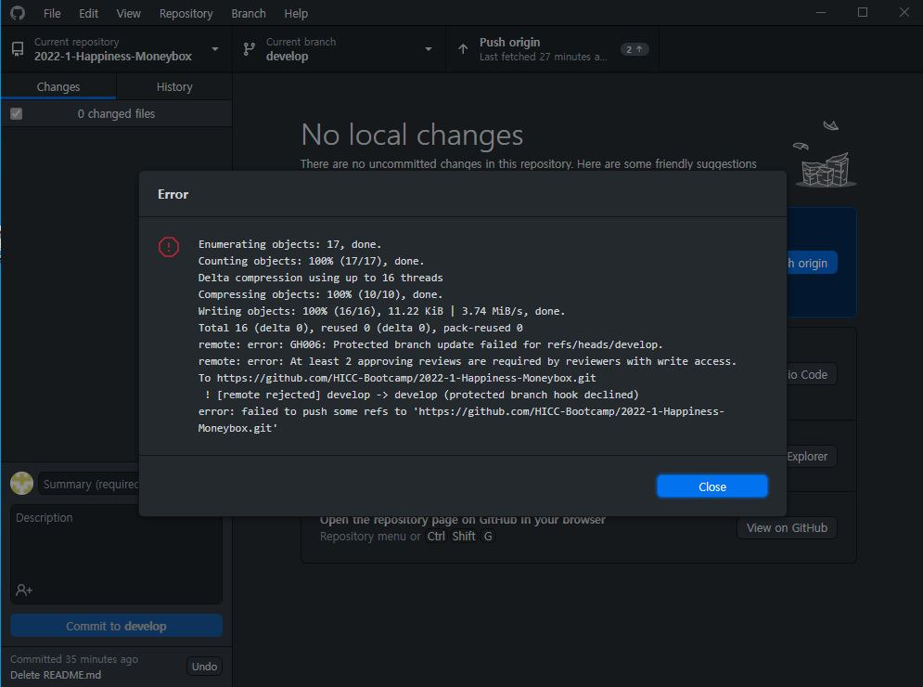The height and width of the screenshot is (687, 923).
Task: Toggle the select-all checkbox above changed files
Action: click(x=16, y=112)
